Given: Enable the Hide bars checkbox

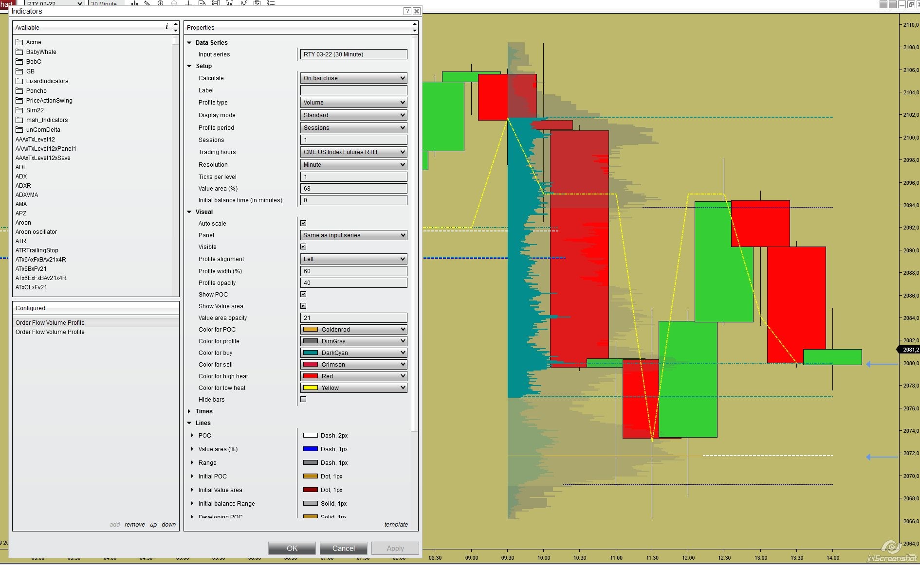Looking at the screenshot, I should point(303,399).
